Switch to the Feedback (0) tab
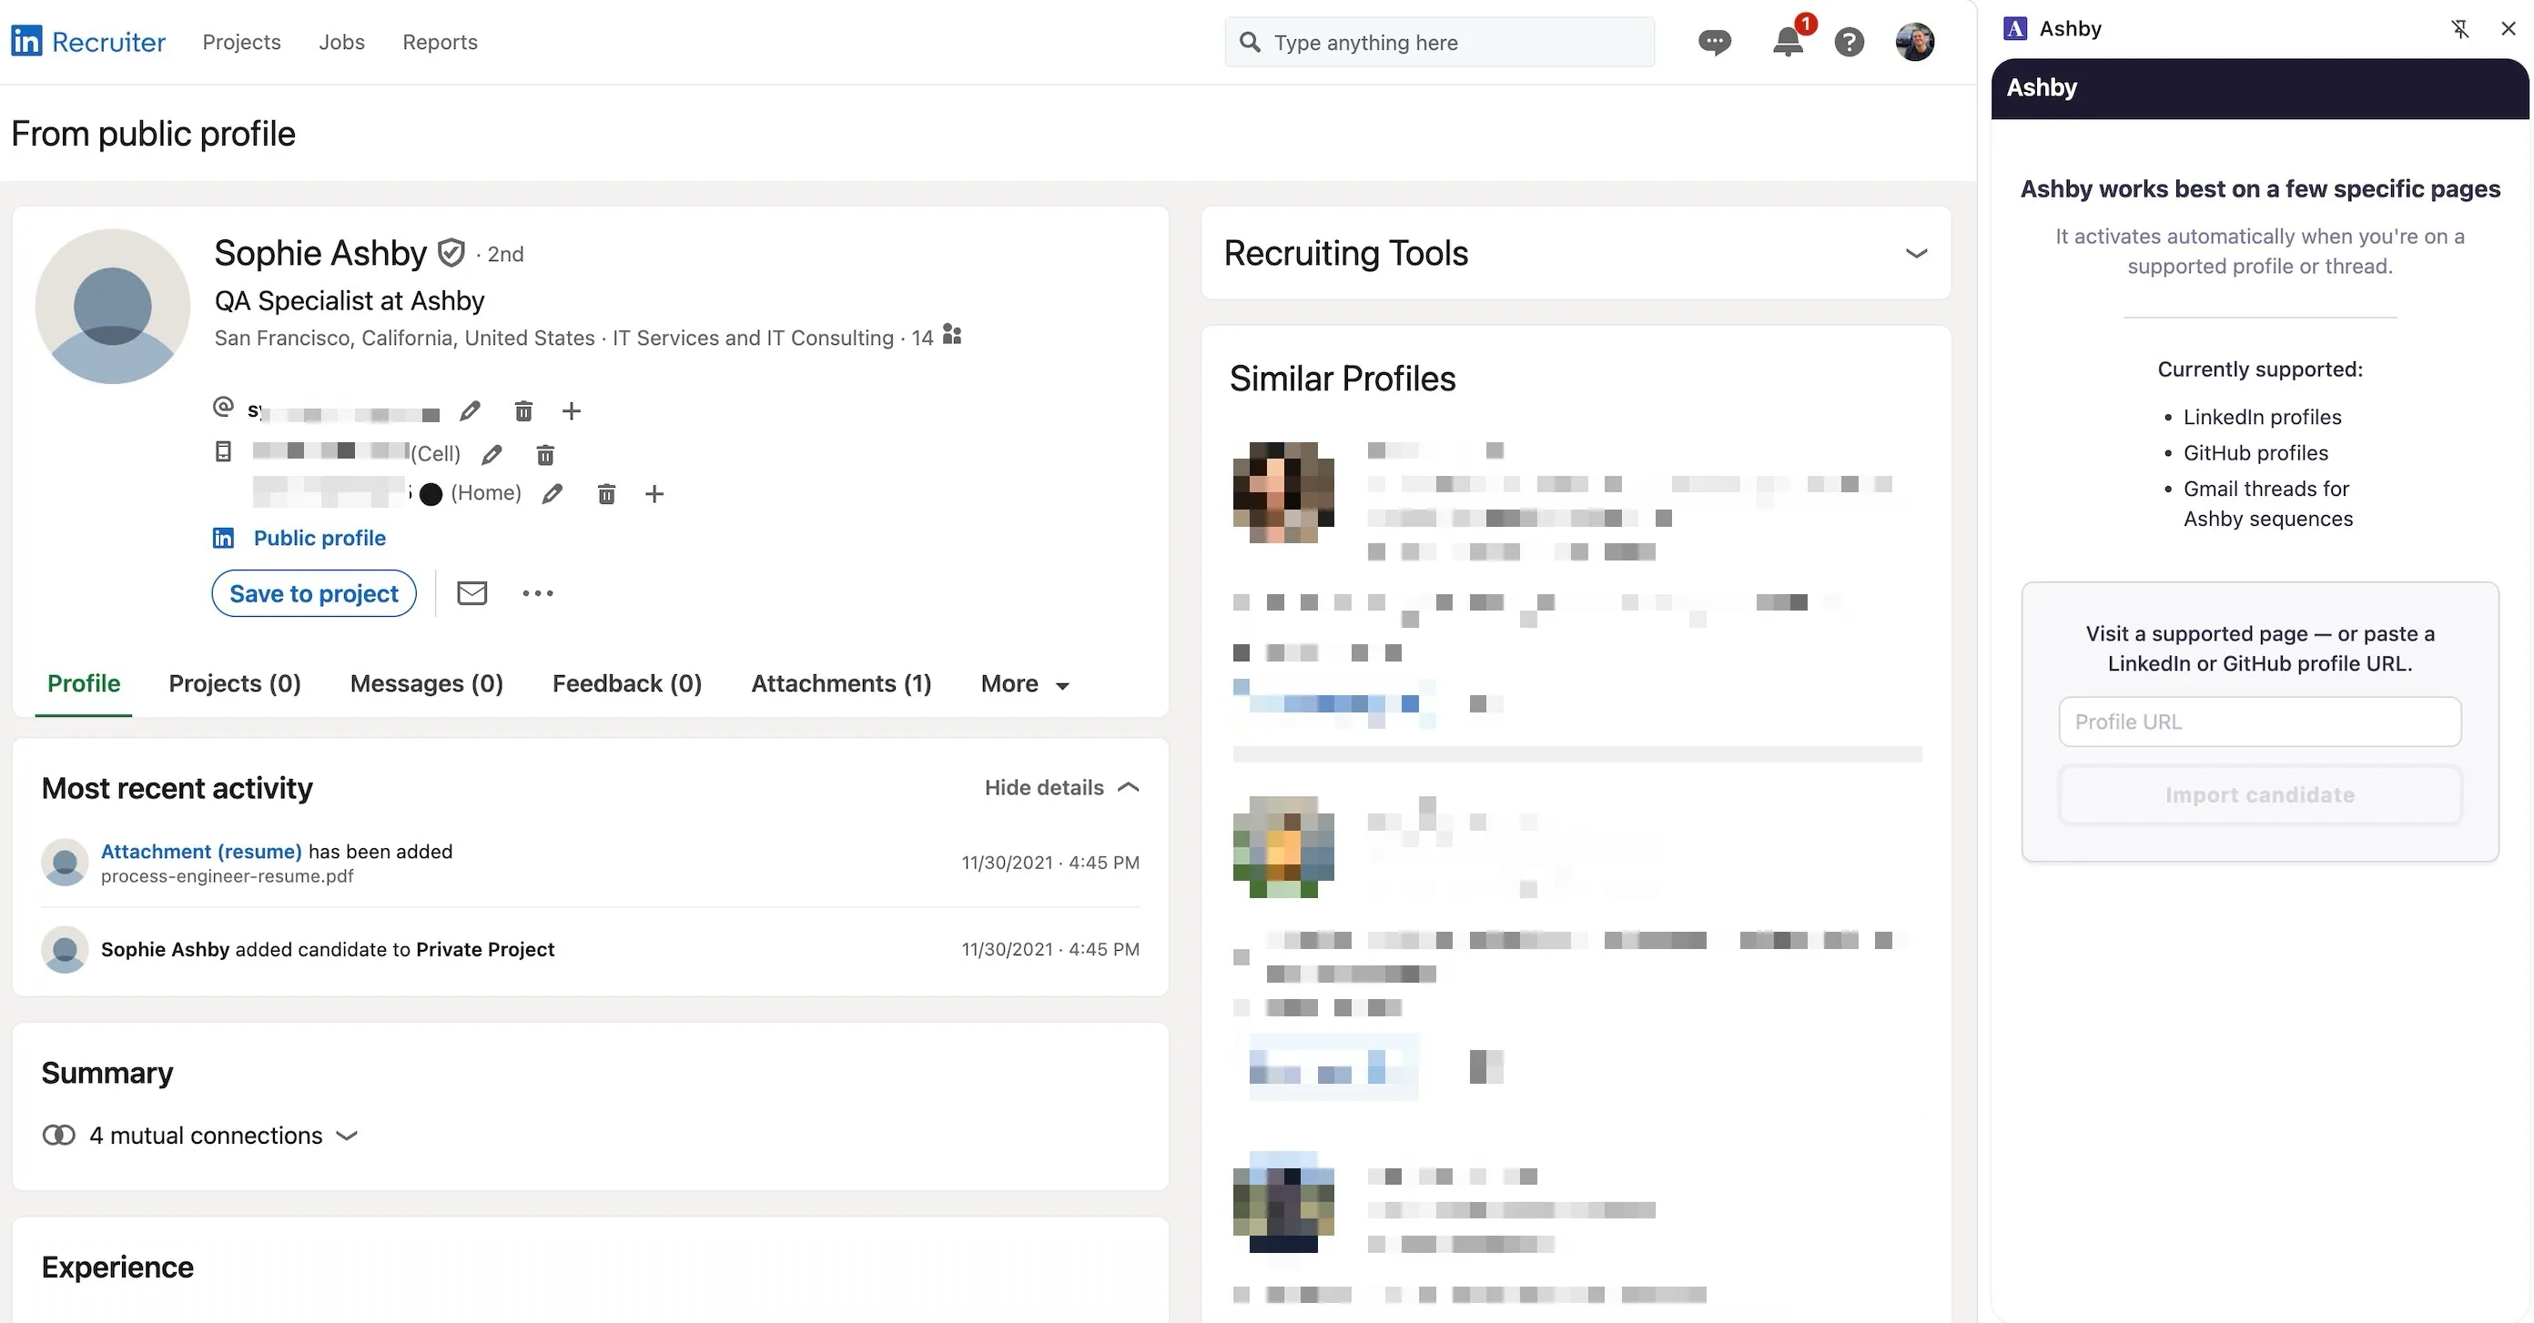 pos(626,683)
